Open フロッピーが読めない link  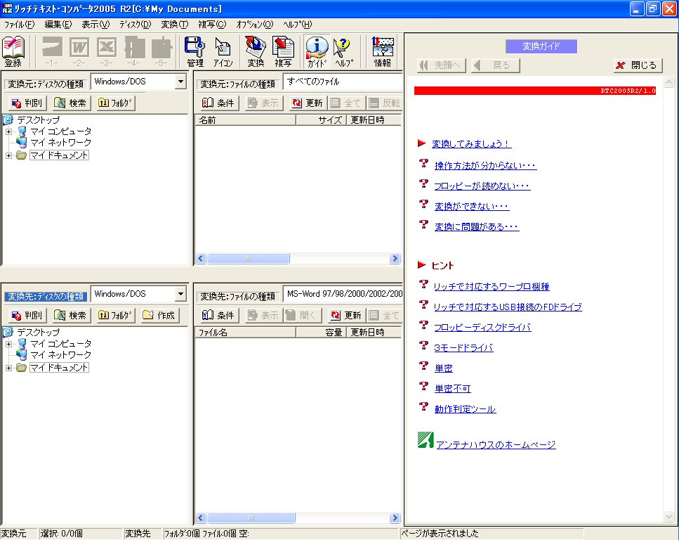tap(482, 186)
